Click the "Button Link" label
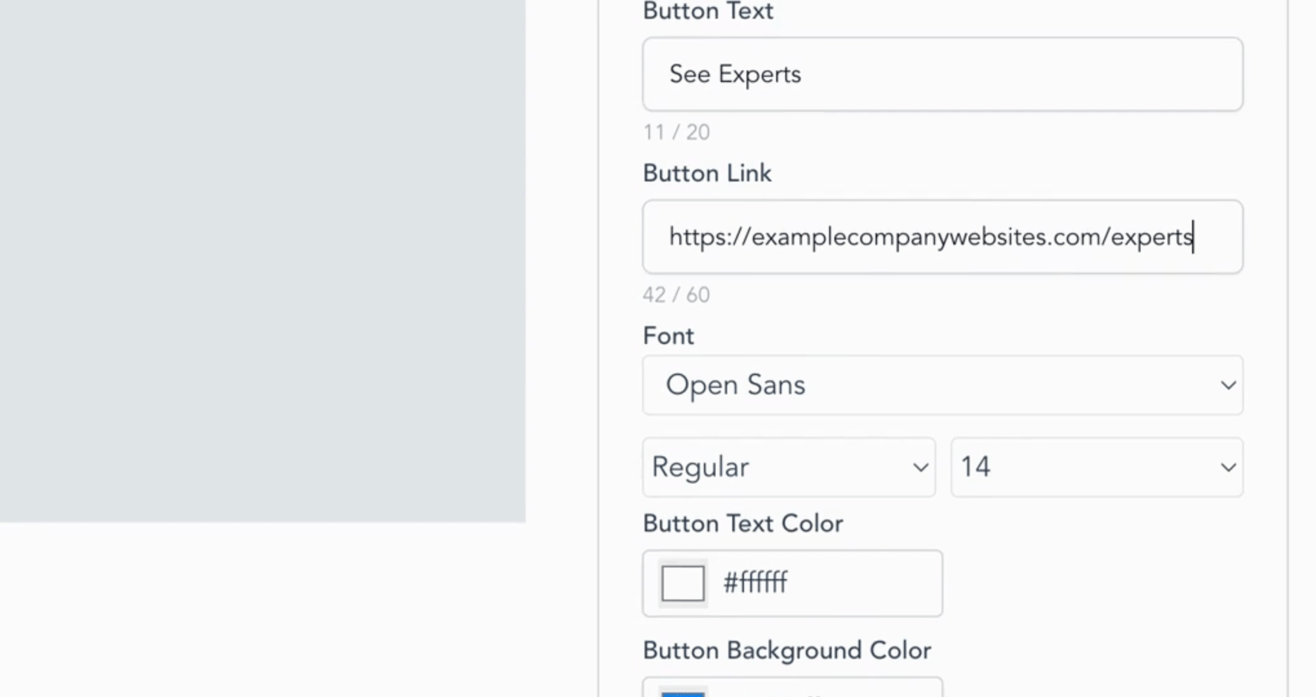The height and width of the screenshot is (697, 1316). 707,174
